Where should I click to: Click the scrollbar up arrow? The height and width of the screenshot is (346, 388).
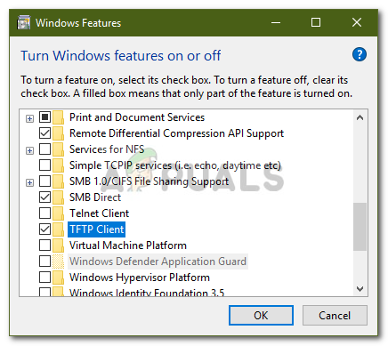pyautogui.click(x=360, y=117)
